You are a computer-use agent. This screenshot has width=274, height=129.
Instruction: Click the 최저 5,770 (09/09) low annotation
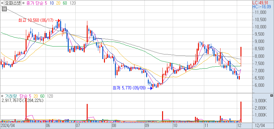click(129, 88)
